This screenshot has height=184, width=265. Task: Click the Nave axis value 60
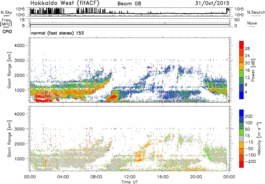(x=237, y=20)
